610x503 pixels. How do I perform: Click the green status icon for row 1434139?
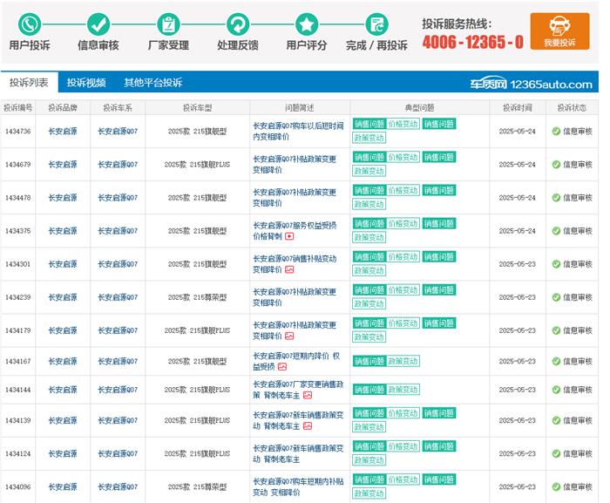(556, 420)
